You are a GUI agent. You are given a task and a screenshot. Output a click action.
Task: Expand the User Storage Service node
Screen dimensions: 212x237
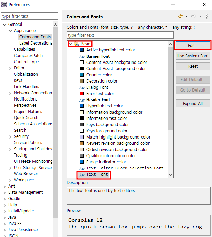click(x=10, y=168)
